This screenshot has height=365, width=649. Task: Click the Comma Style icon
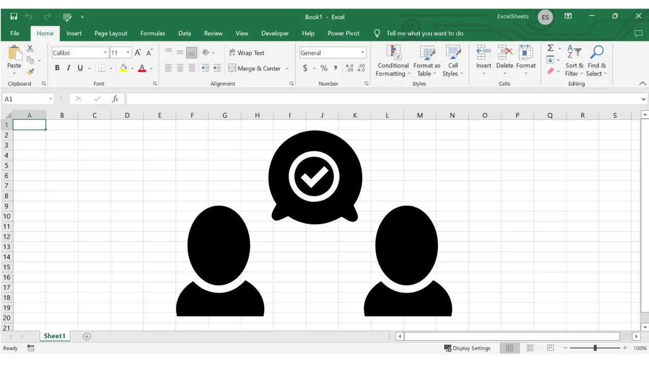[x=335, y=68]
